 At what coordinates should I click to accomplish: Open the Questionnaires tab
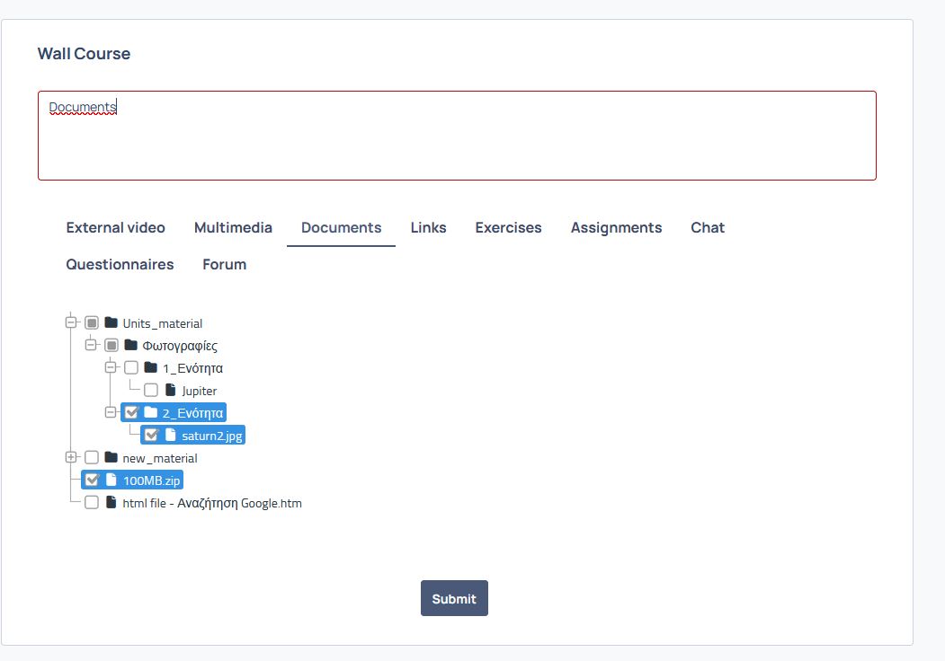[120, 264]
